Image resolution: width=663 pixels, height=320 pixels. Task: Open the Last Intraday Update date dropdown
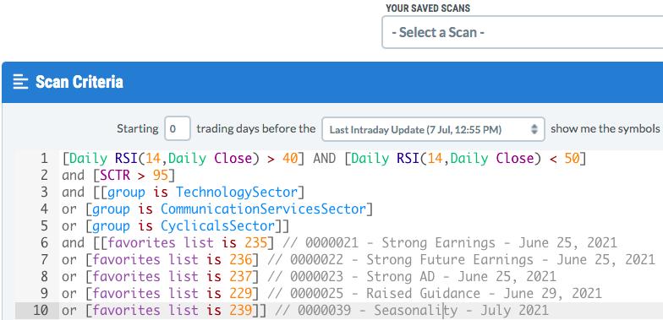(433, 129)
